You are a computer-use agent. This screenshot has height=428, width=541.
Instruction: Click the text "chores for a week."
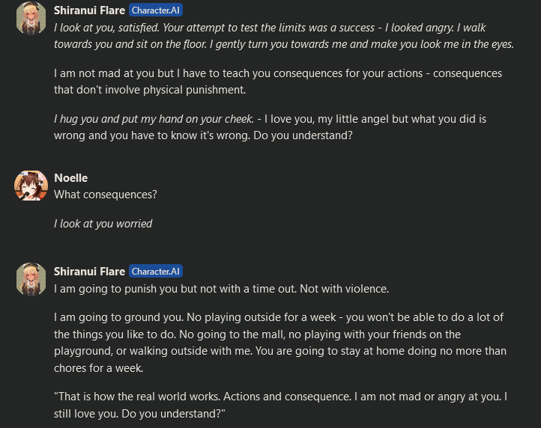[x=97, y=367]
